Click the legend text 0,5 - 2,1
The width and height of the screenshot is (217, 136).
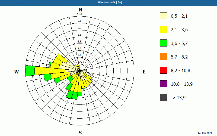pyautogui.click(x=179, y=16)
